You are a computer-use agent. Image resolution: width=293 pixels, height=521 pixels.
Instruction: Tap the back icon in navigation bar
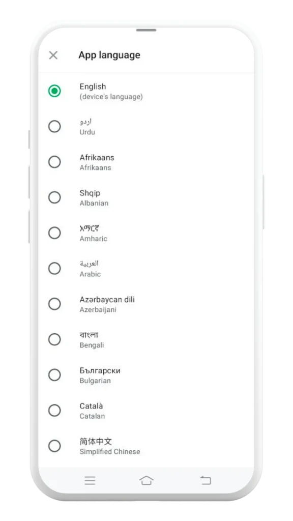pos(204,480)
